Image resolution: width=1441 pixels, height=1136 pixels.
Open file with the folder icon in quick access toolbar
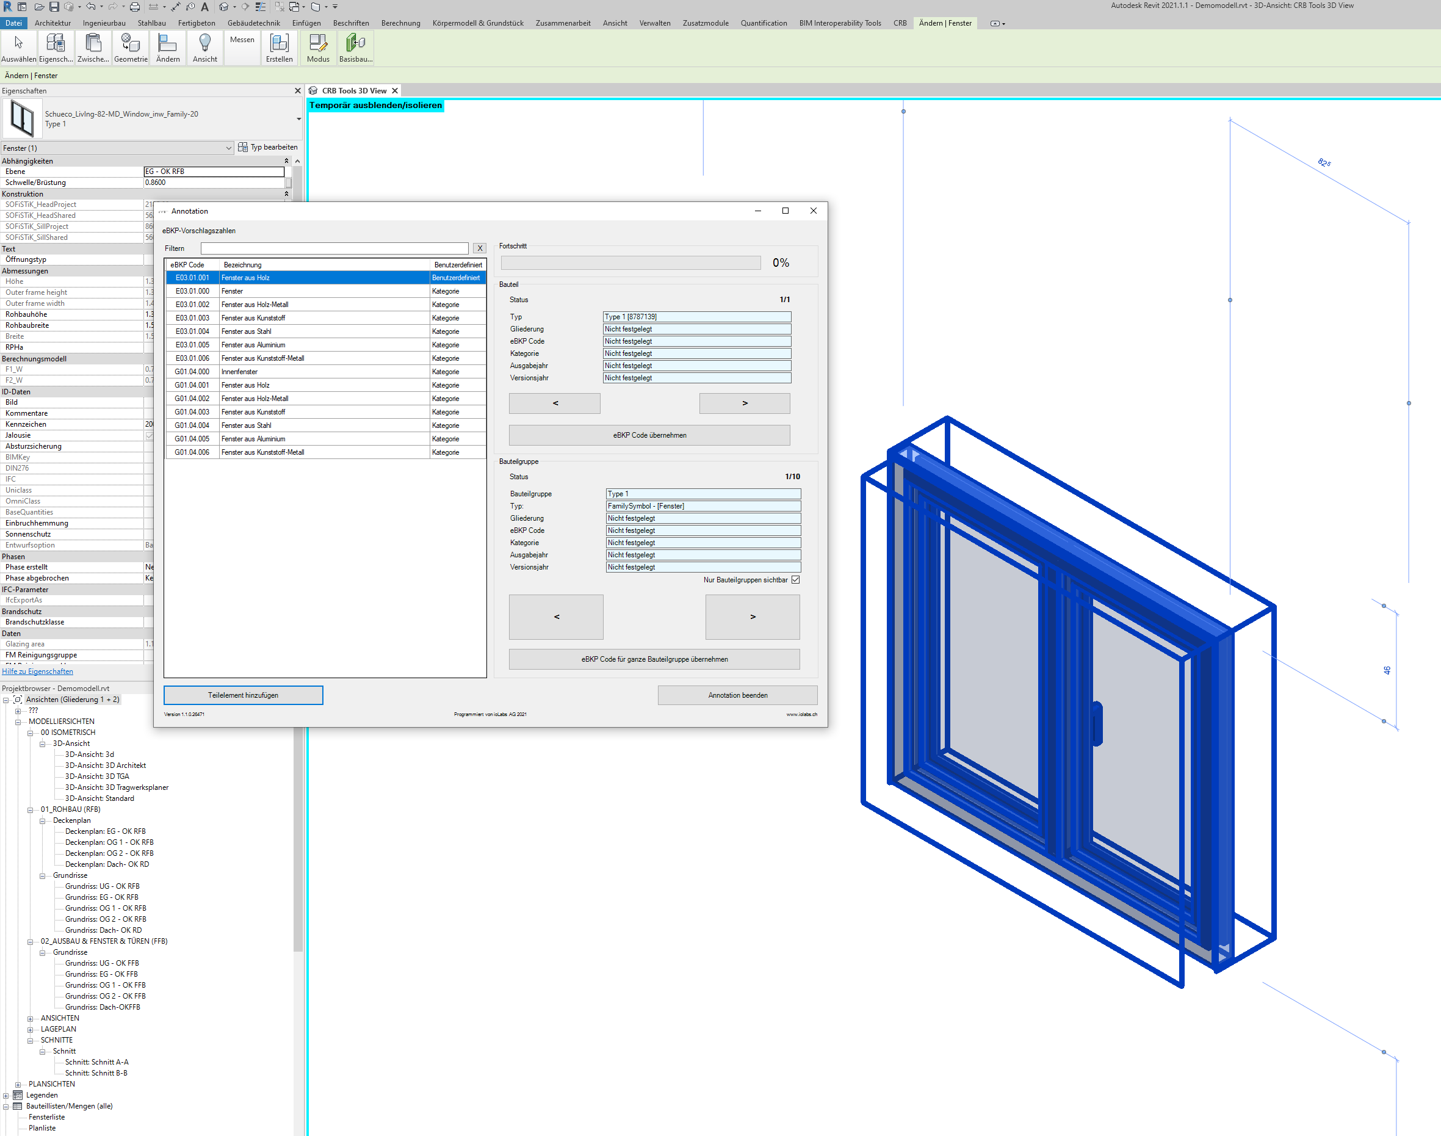point(39,7)
